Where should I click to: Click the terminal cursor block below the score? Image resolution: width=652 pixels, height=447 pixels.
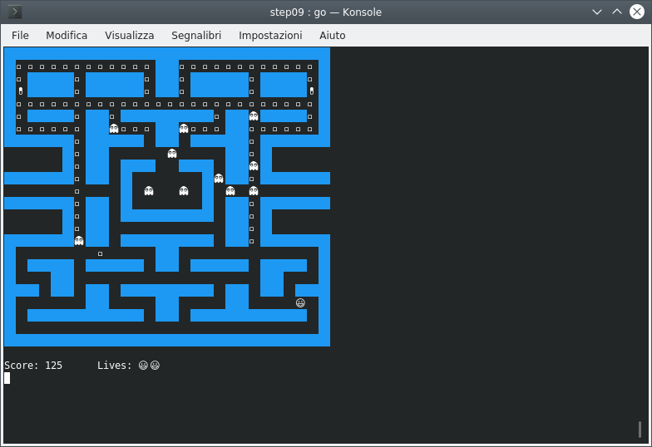pos(7,378)
